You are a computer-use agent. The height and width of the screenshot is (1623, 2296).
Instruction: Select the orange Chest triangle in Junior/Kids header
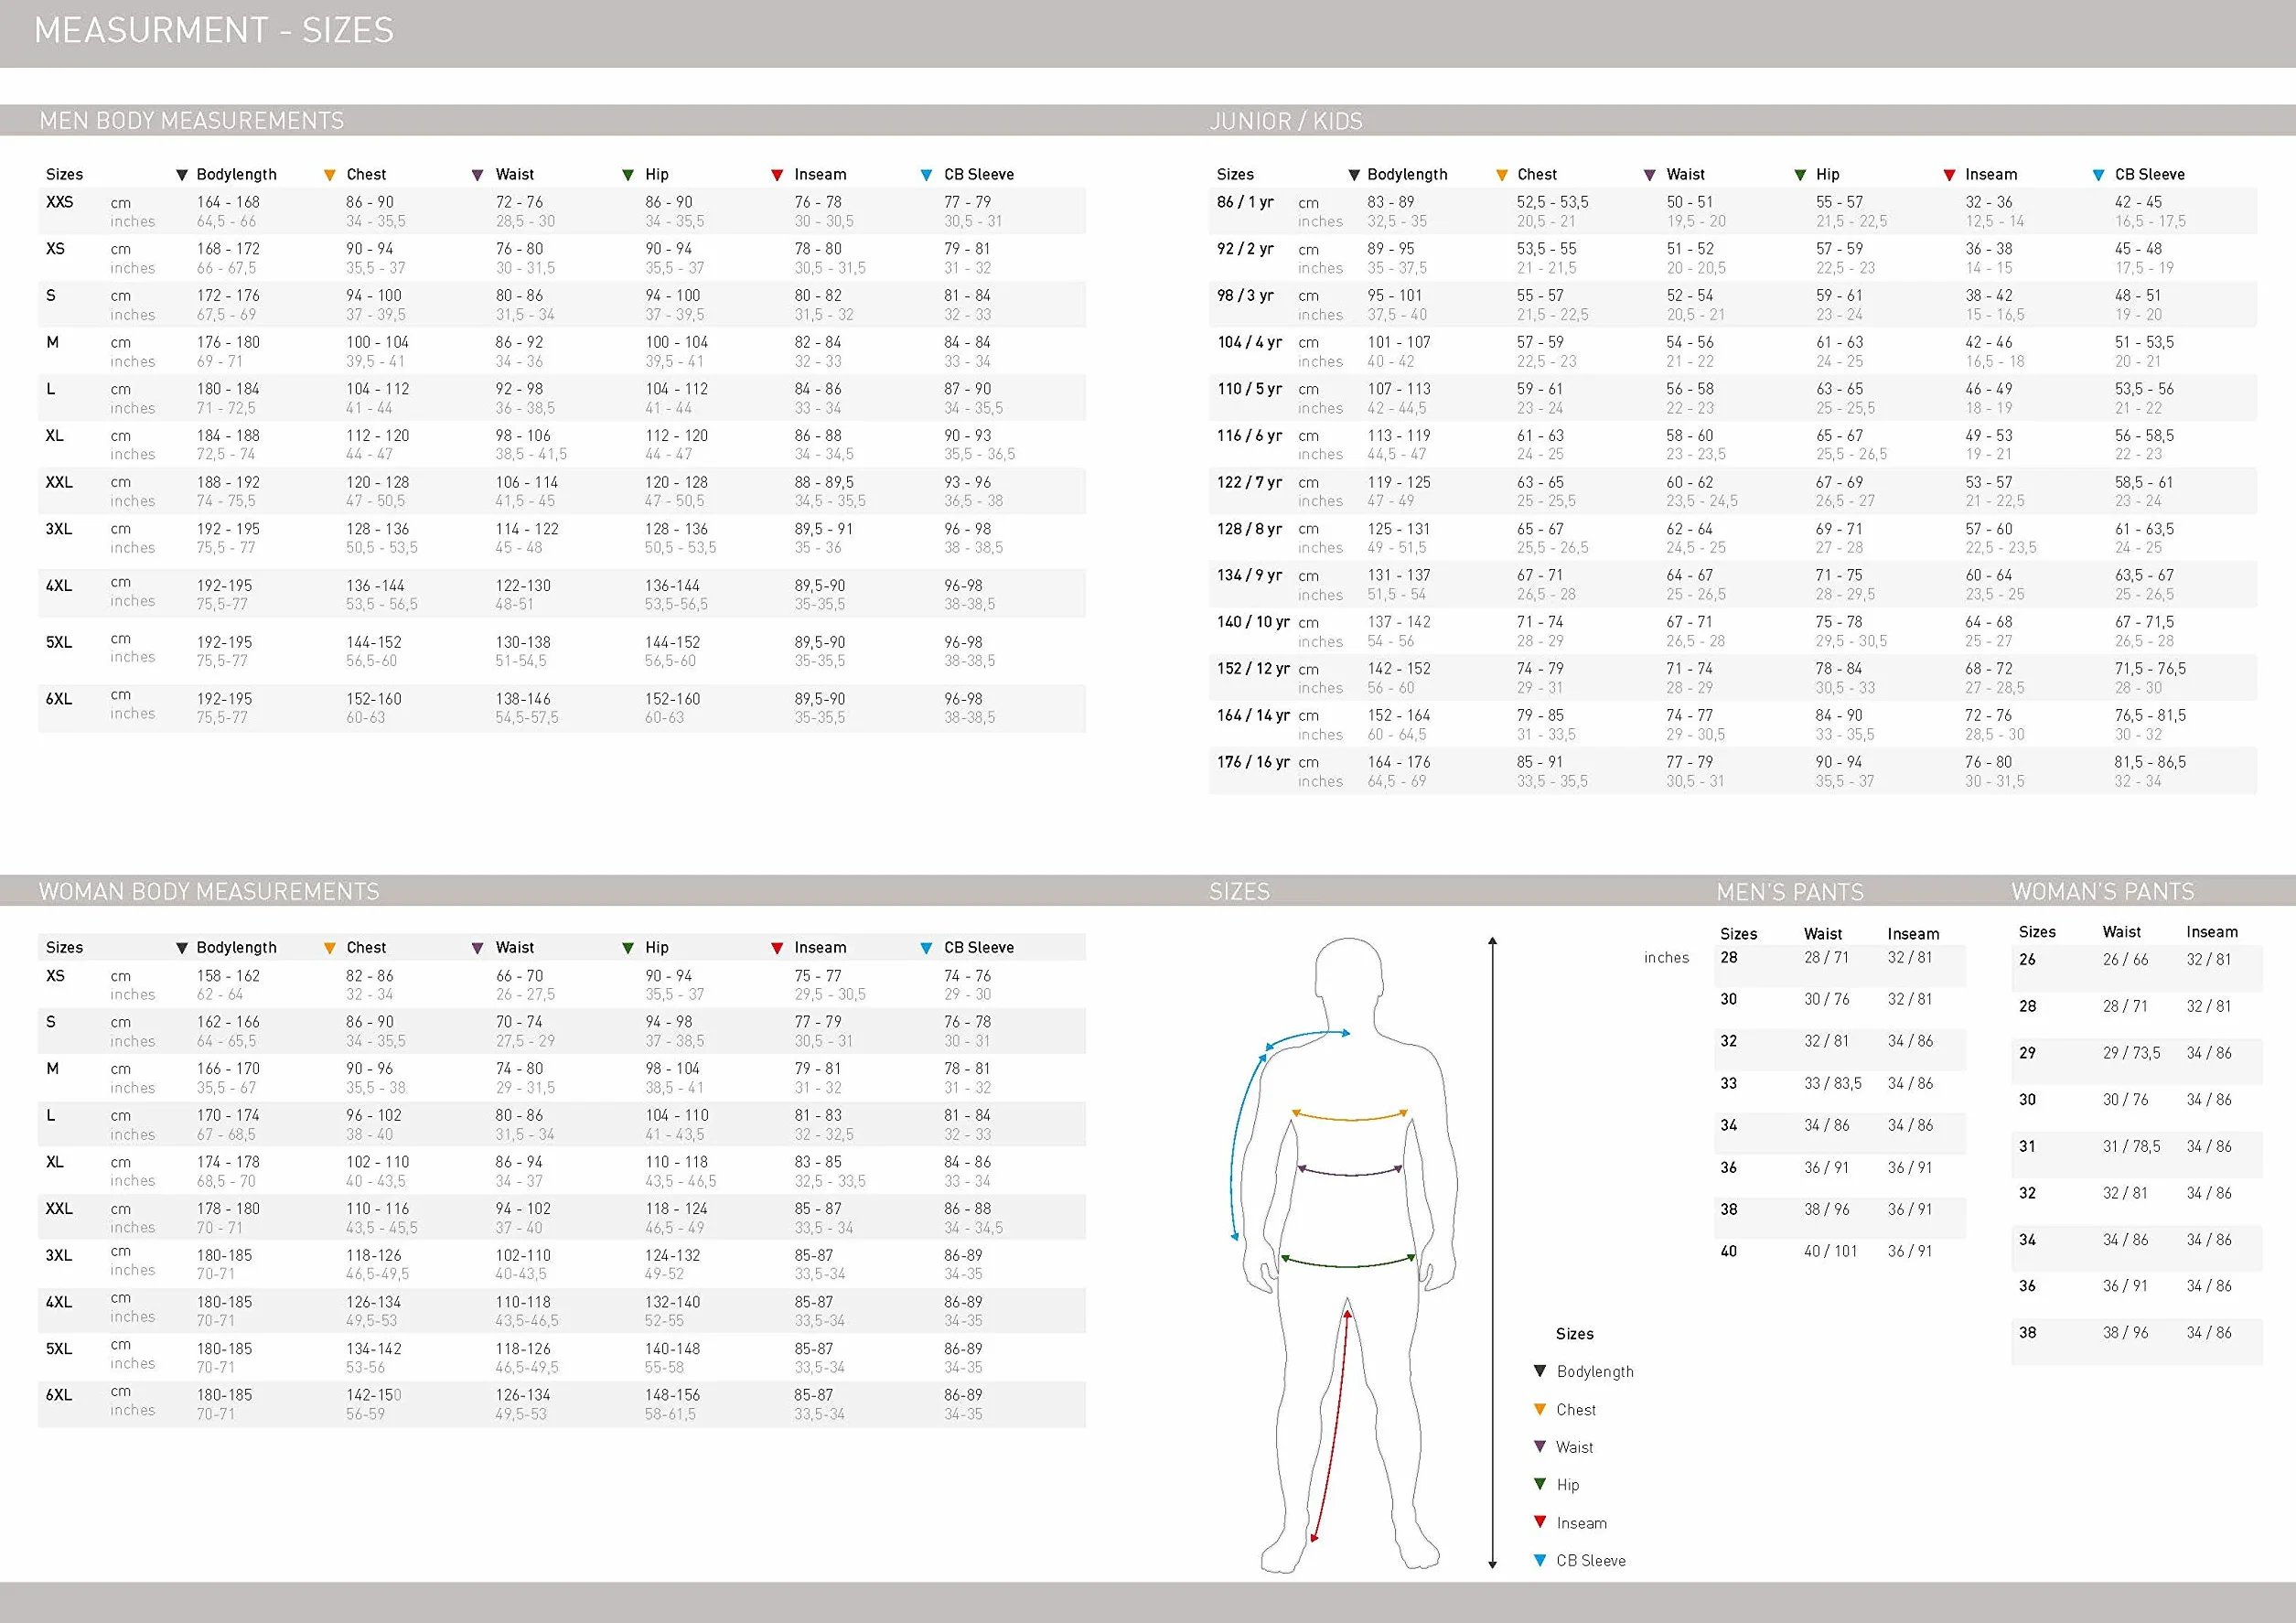pyautogui.click(x=1501, y=175)
